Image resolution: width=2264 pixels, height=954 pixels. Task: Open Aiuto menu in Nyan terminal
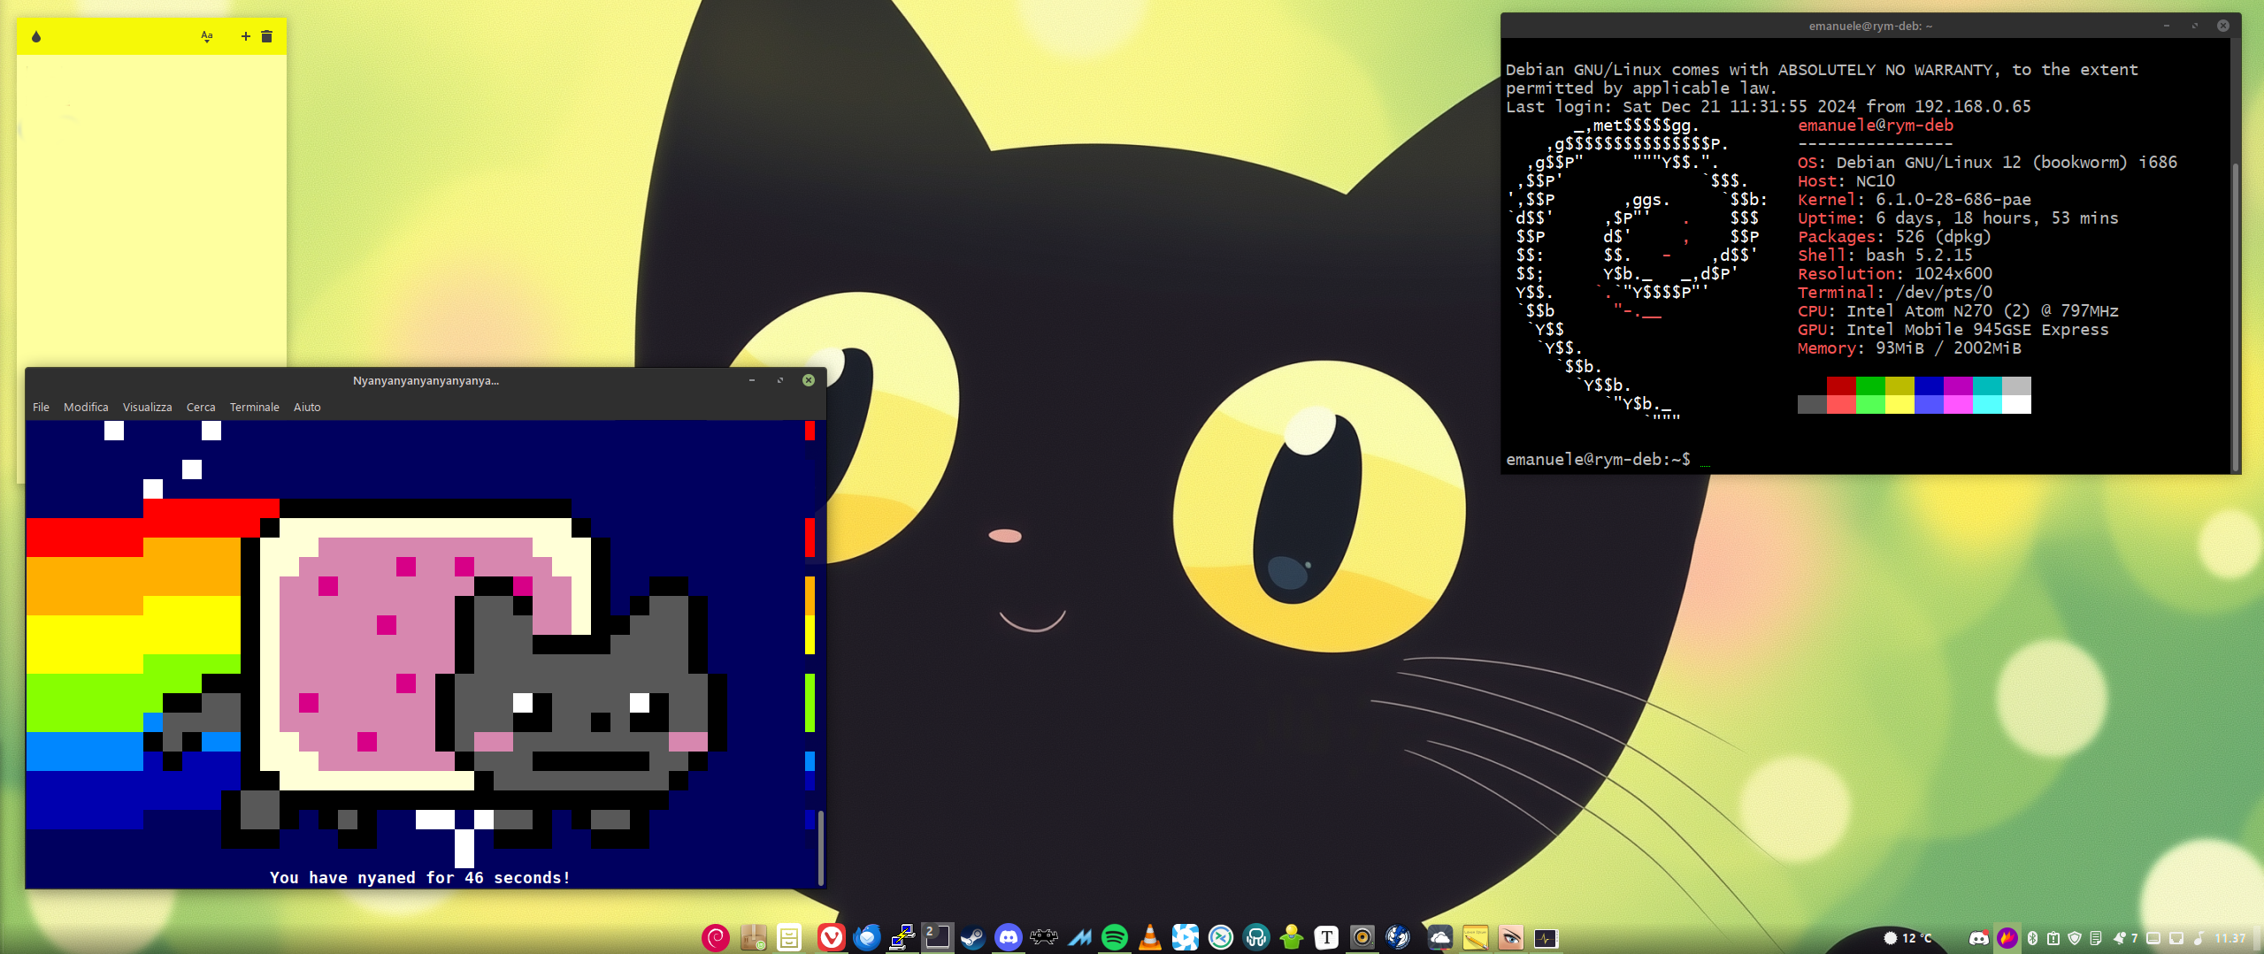click(307, 407)
